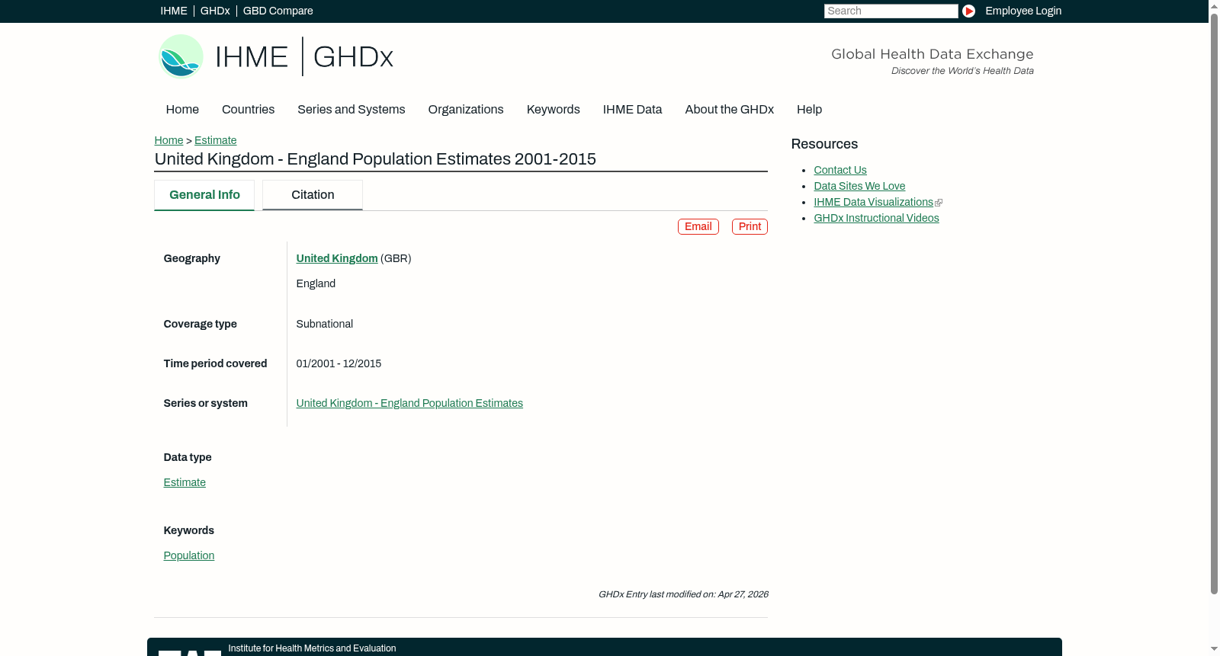Open United Kingdom geography link
Viewport: 1220px width, 656px height.
(337, 258)
